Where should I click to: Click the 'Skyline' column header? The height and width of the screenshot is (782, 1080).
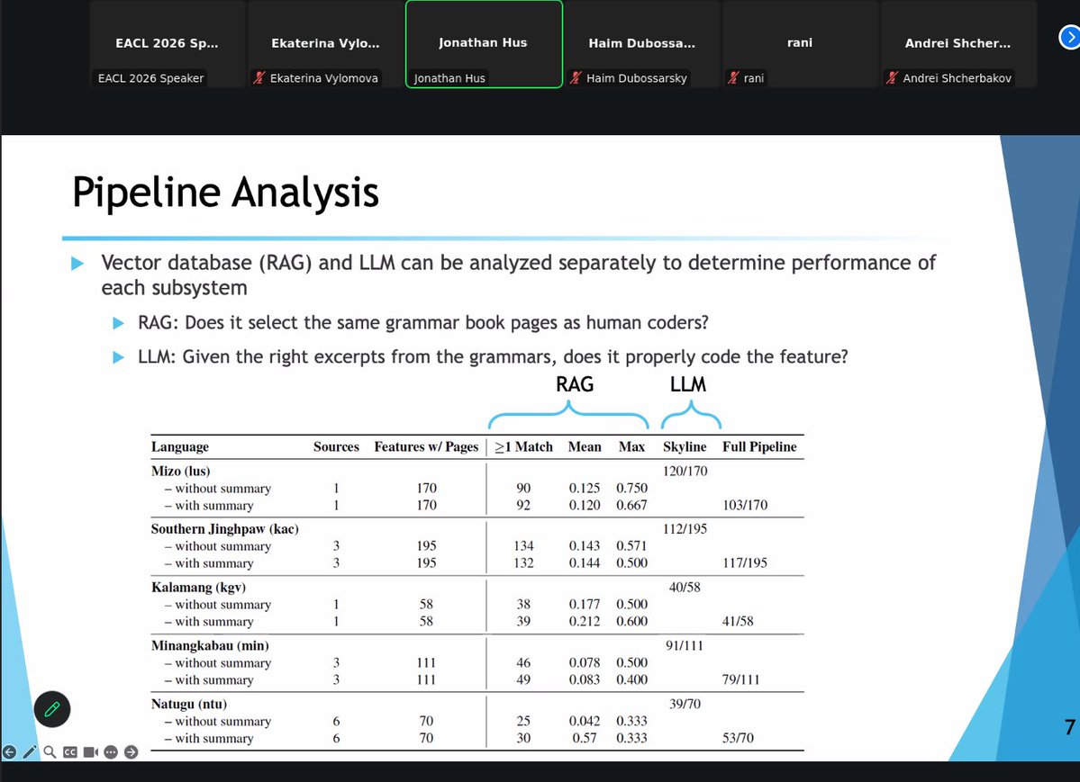pyautogui.click(x=685, y=446)
